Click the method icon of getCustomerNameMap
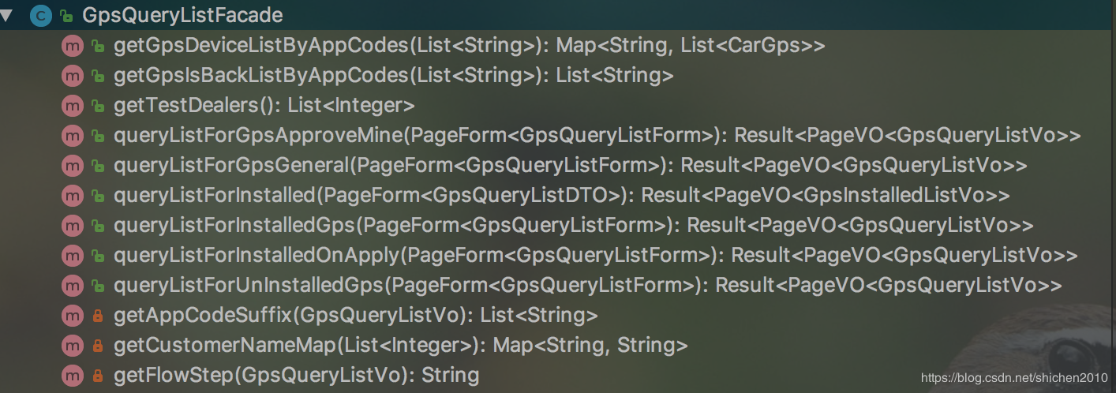 pos(72,346)
